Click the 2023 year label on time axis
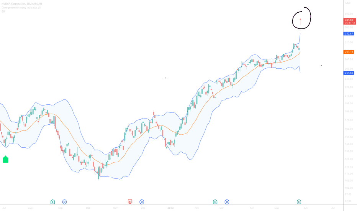 point(170,208)
